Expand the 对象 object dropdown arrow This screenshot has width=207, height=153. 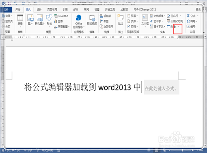178,26
